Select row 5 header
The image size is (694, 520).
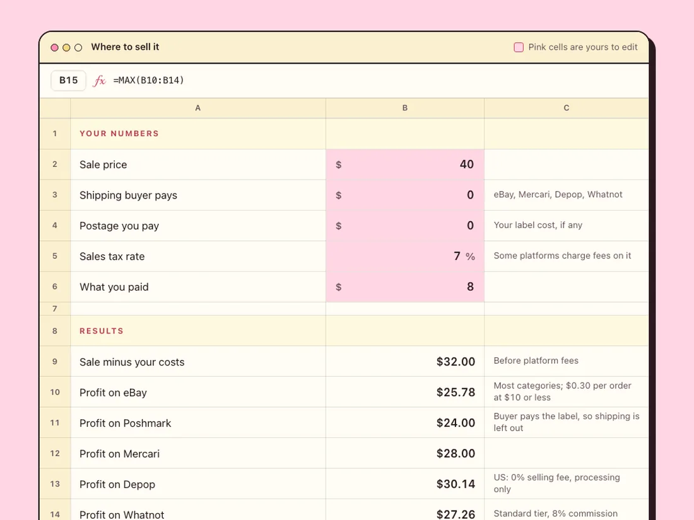point(55,256)
